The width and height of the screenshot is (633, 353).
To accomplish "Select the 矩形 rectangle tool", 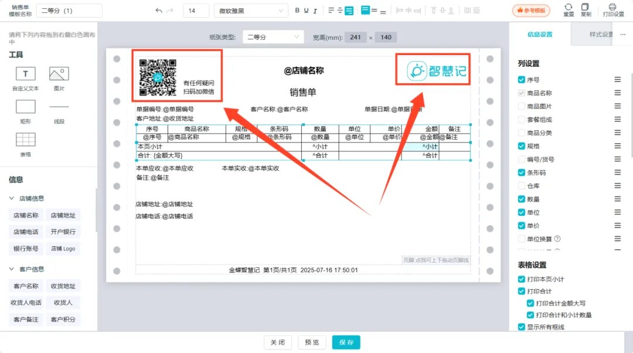I will coord(25,112).
